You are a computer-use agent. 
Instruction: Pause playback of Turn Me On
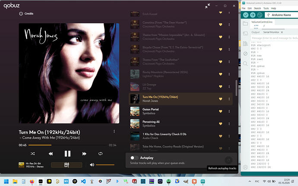pyautogui.click(x=67, y=154)
